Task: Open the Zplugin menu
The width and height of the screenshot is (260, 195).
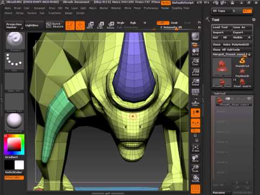Action: 69,13
